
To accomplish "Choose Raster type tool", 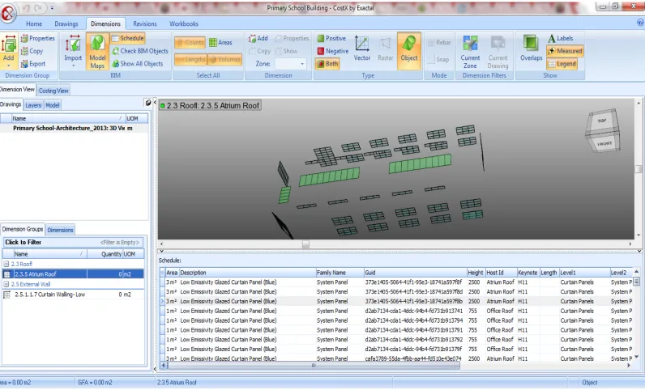I will (x=386, y=49).
